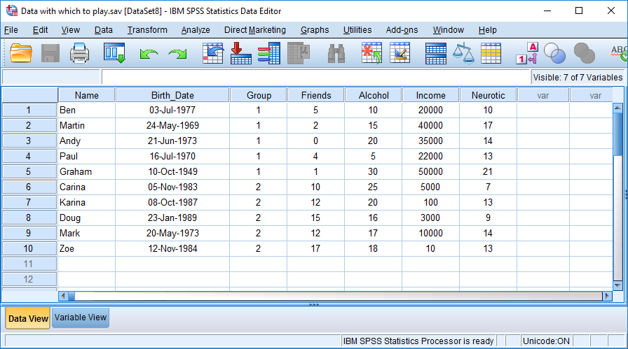The width and height of the screenshot is (628, 349).
Task: Select row 5 header for Graham
Action: tap(29, 171)
